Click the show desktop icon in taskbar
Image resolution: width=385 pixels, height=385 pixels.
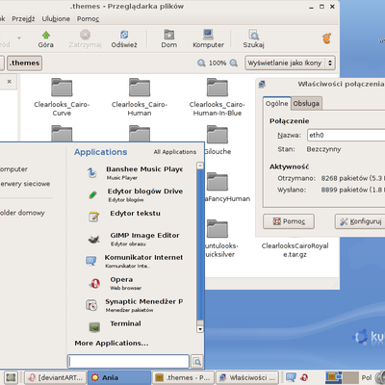[11, 377]
